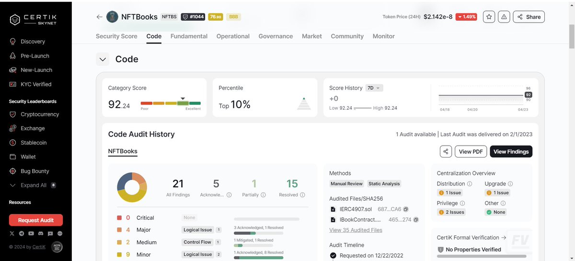Share the NFTBooks project page
Viewport: 575px width, 261px height.
coord(529,17)
